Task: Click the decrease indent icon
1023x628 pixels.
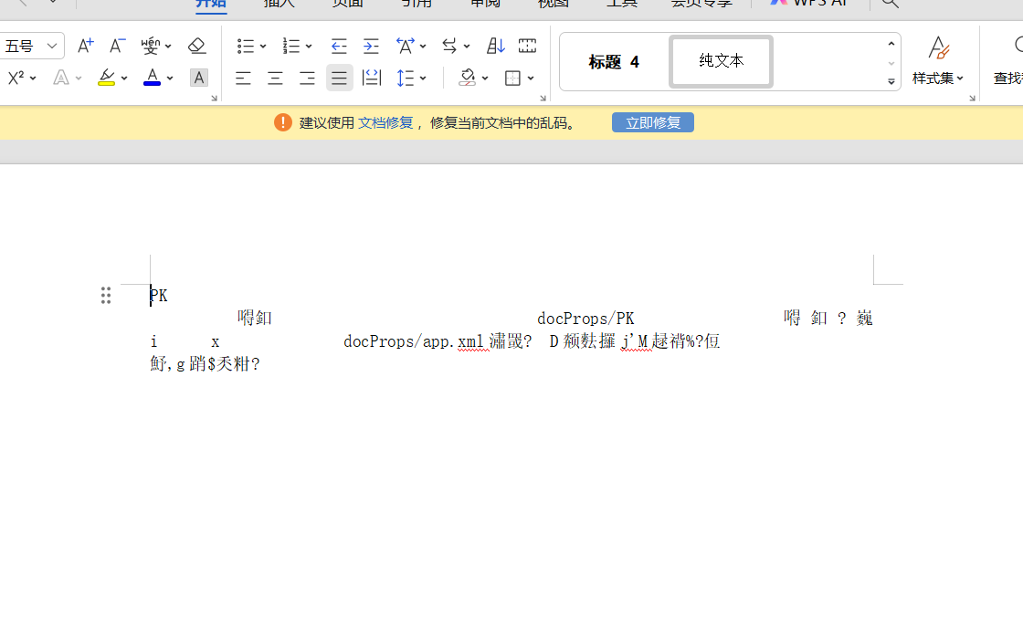Action: point(339,46)
